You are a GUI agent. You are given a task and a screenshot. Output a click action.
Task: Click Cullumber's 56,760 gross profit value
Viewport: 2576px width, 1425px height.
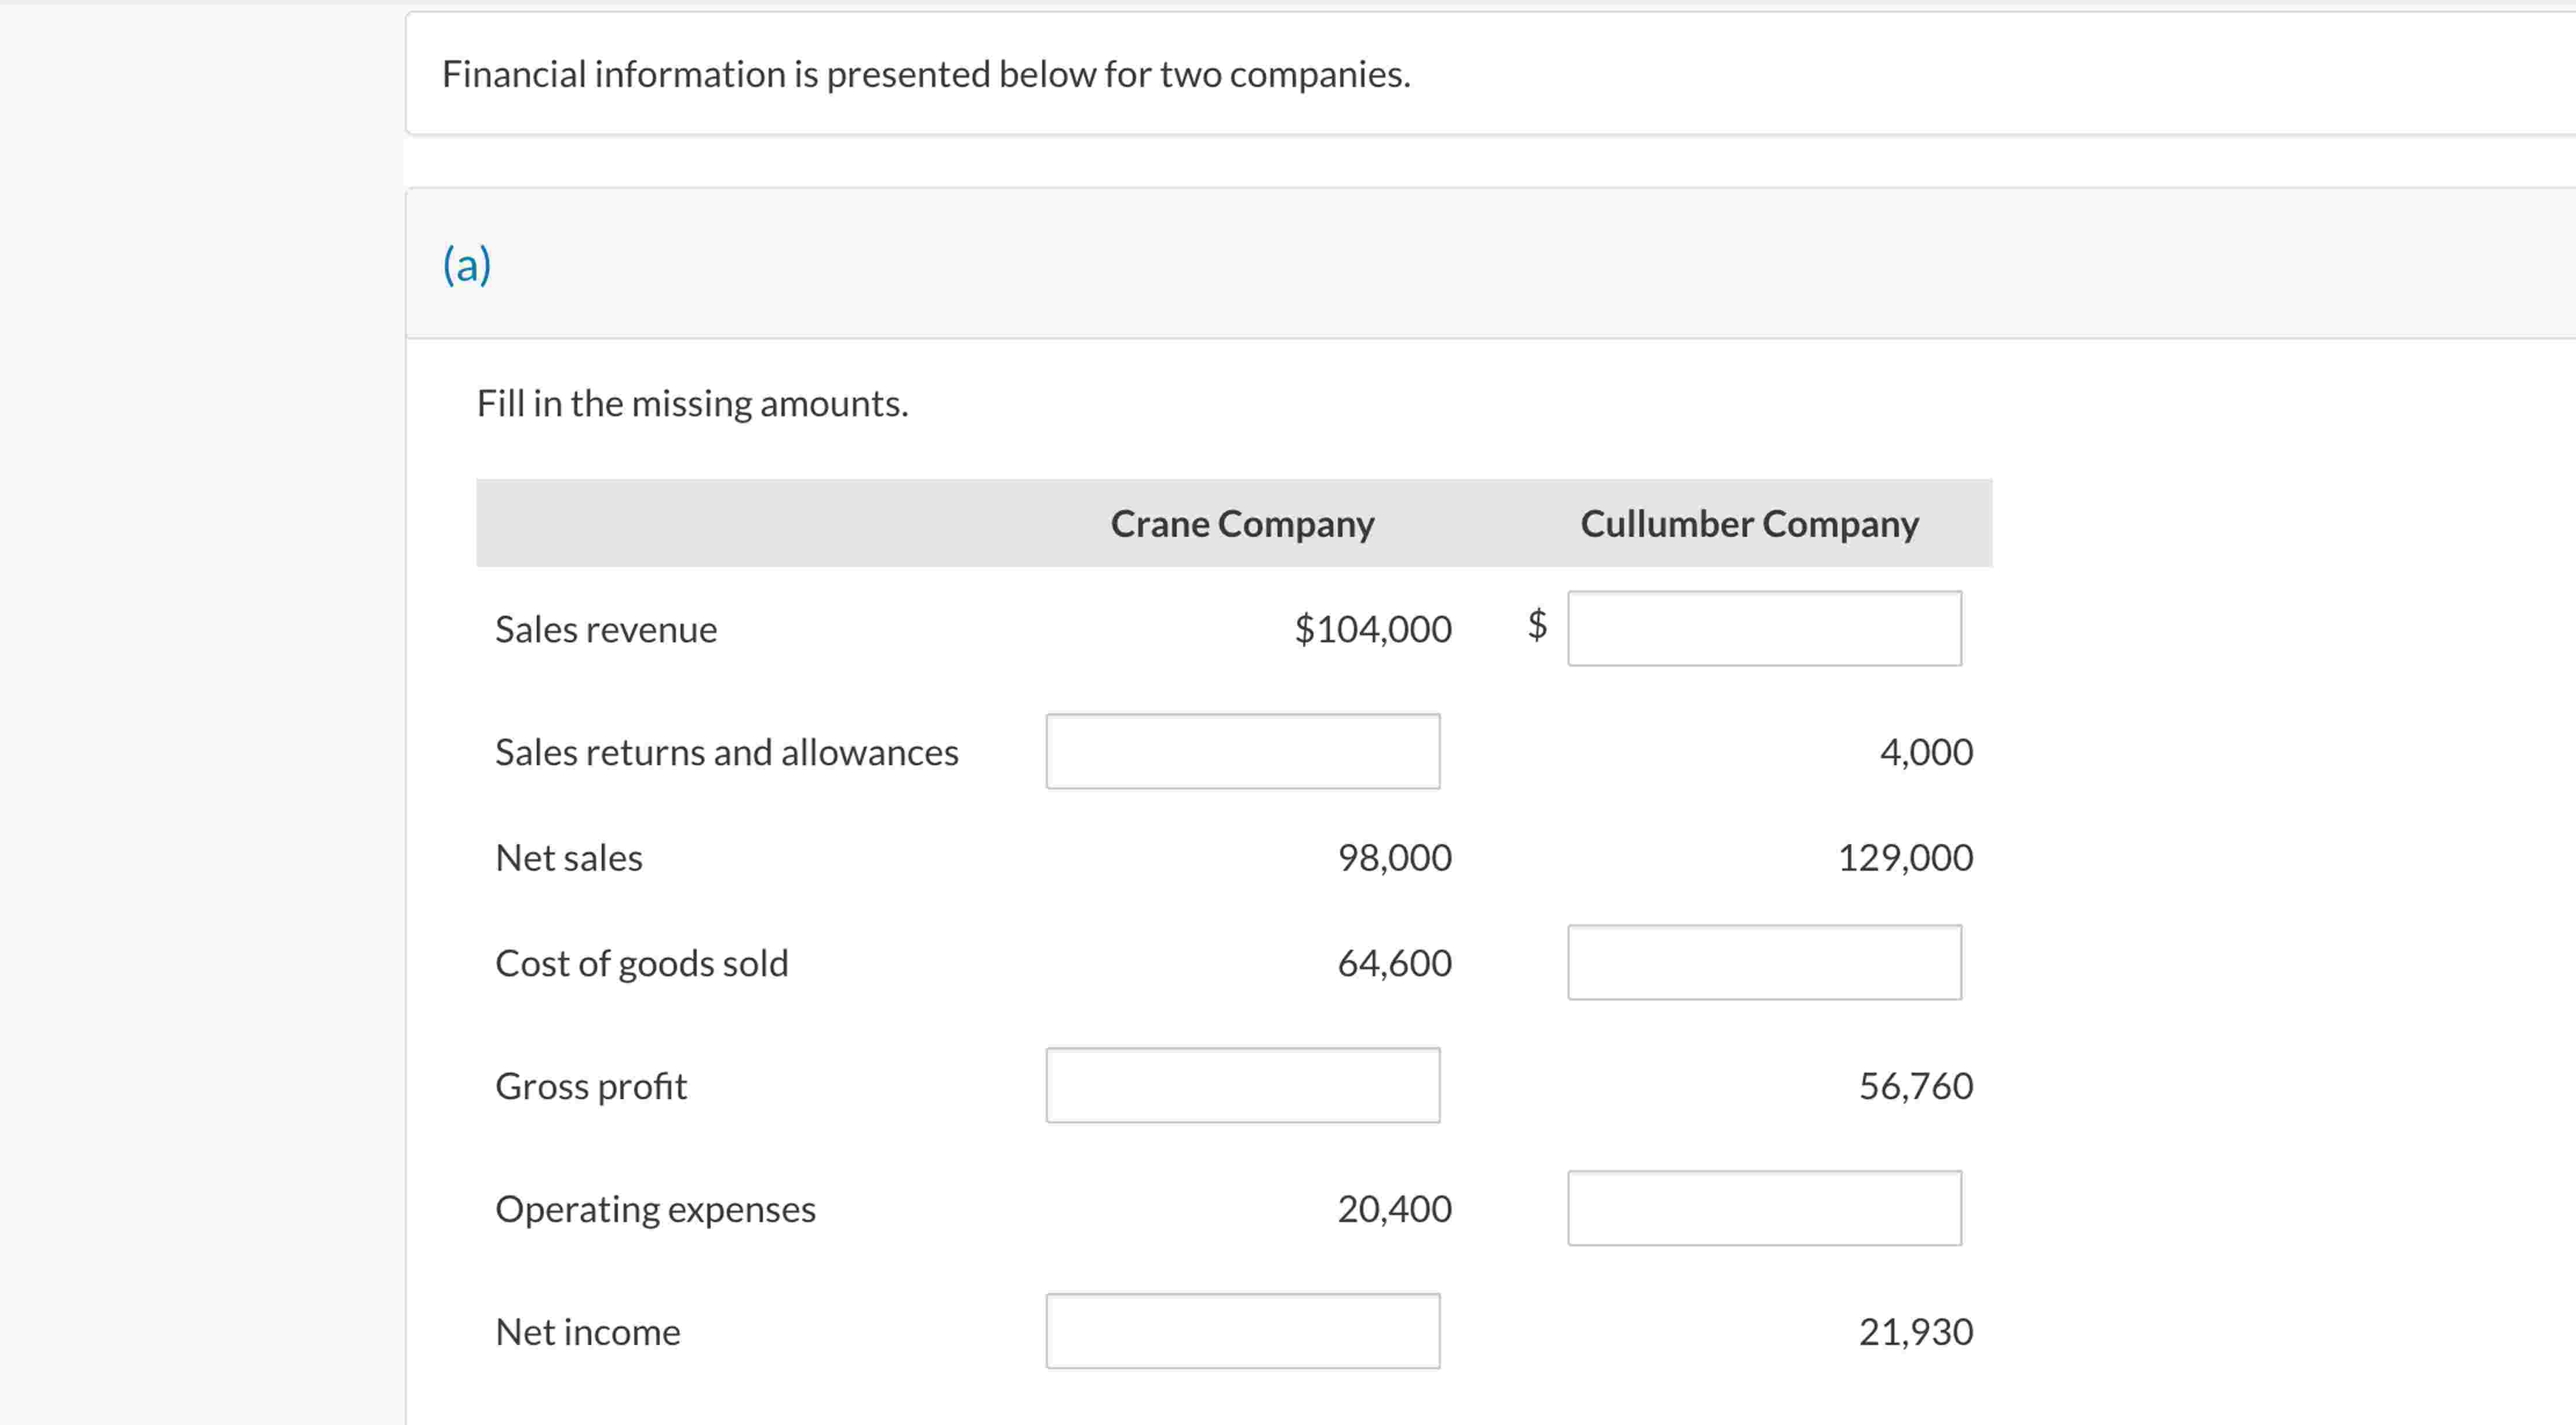click(1915, 1086)
